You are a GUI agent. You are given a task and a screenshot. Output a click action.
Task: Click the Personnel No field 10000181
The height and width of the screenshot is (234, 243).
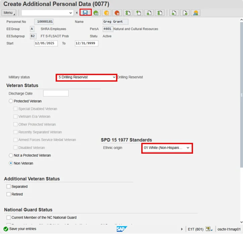click(44, 22)
